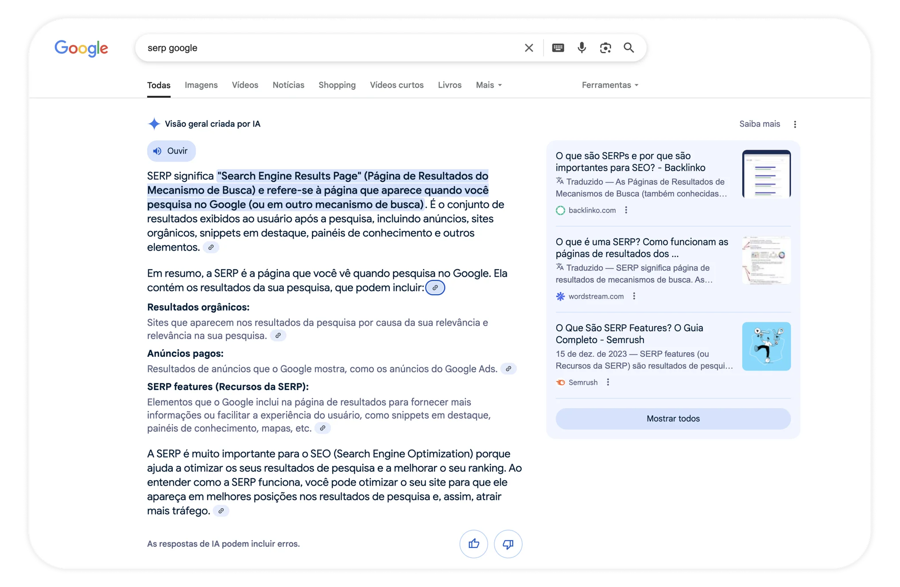Viewport: 900px width, 587px height.
Task: Open the Semrush article thumbnail
Action: [766, 346]
